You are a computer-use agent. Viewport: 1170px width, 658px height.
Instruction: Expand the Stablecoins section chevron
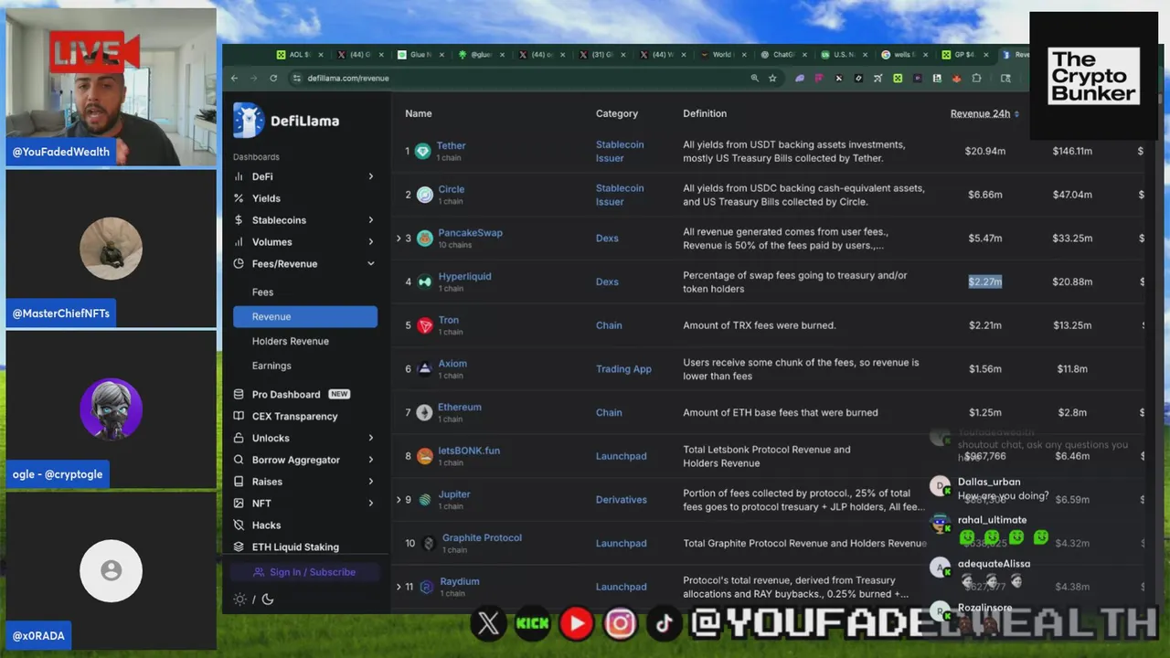tap(370, 220)
